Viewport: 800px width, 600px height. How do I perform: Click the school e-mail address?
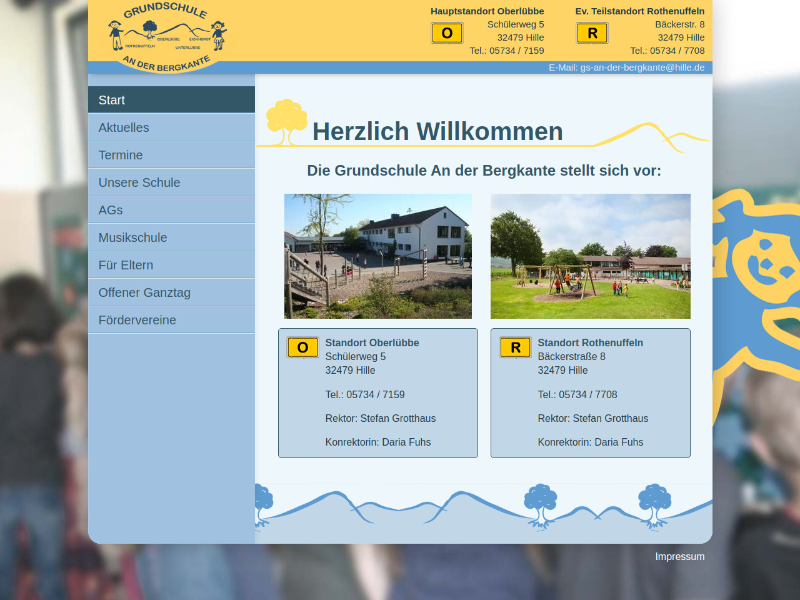tap(642, 67)
